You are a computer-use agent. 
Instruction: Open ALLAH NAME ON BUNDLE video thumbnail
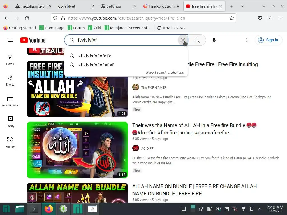(x=77, y=193)
